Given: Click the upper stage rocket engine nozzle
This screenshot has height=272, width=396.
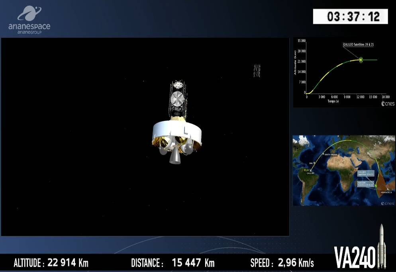Looking at the screenshot, I should pyautogui.click(x=175, y=156).
